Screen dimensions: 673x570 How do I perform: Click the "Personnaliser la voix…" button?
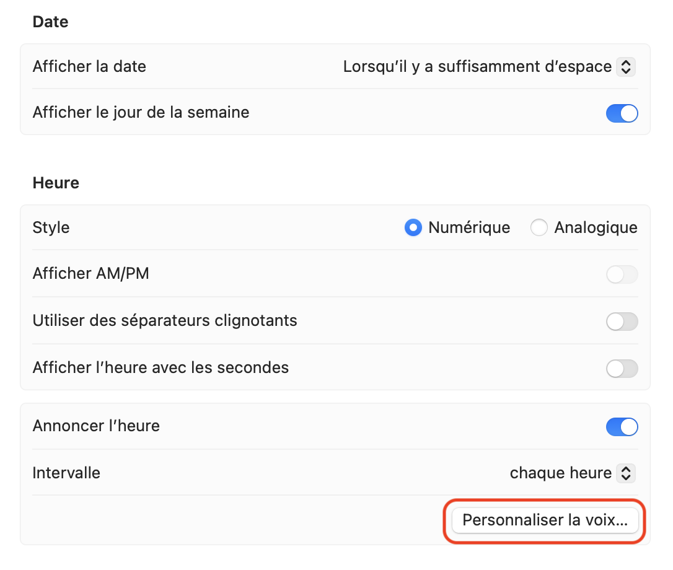pos(545,520)
